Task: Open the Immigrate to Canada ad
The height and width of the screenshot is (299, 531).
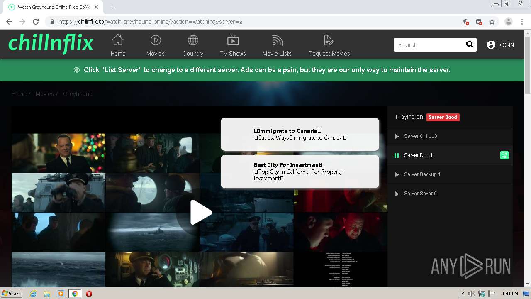Action: [x=300, y=134]
